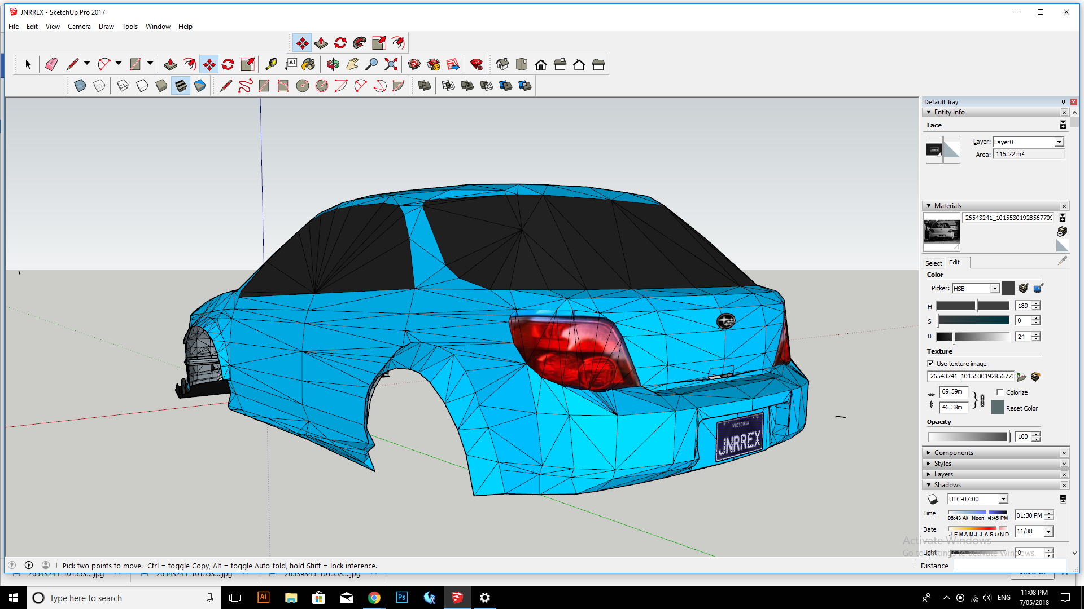
Task: Select the Rotate tool in the toolbar
Action: tap(228, 64)
